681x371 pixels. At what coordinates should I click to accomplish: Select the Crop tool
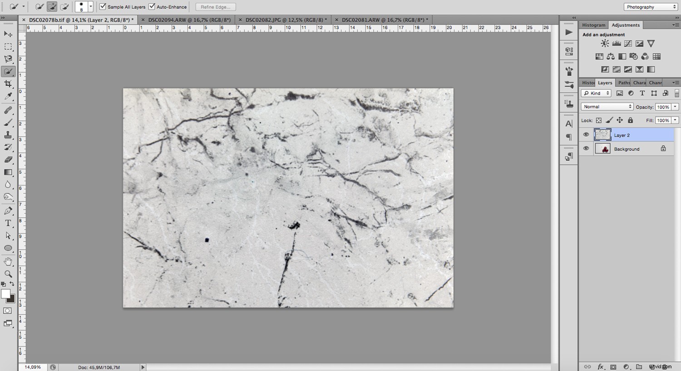pos(8,84)
